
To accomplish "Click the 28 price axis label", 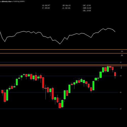I will point(121,92).
